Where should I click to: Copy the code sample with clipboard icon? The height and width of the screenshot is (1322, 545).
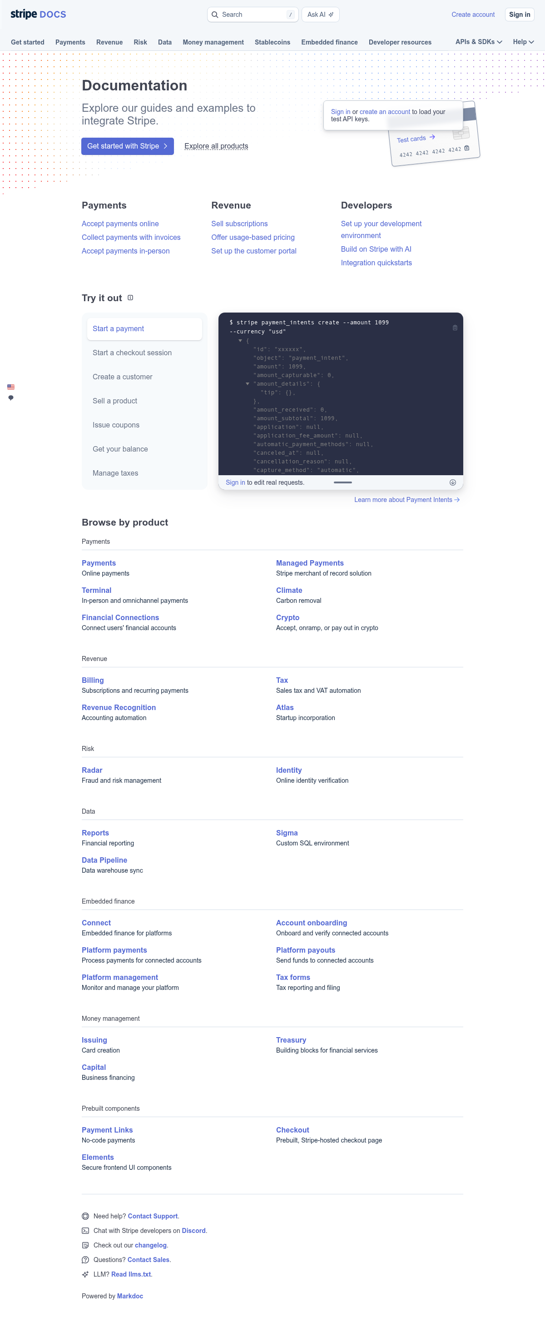[455, 328]
